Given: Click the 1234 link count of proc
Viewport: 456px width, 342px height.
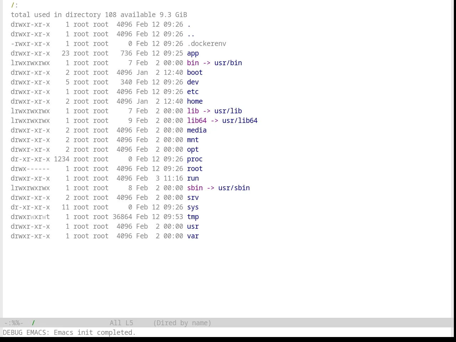Looking at the screenshot, I should (62, 159).
